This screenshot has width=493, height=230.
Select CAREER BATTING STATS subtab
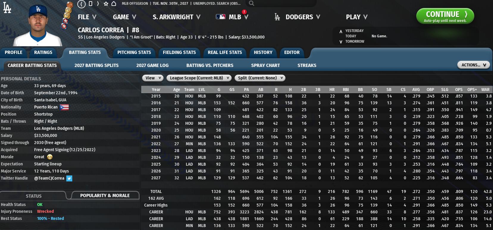[32, 65]
